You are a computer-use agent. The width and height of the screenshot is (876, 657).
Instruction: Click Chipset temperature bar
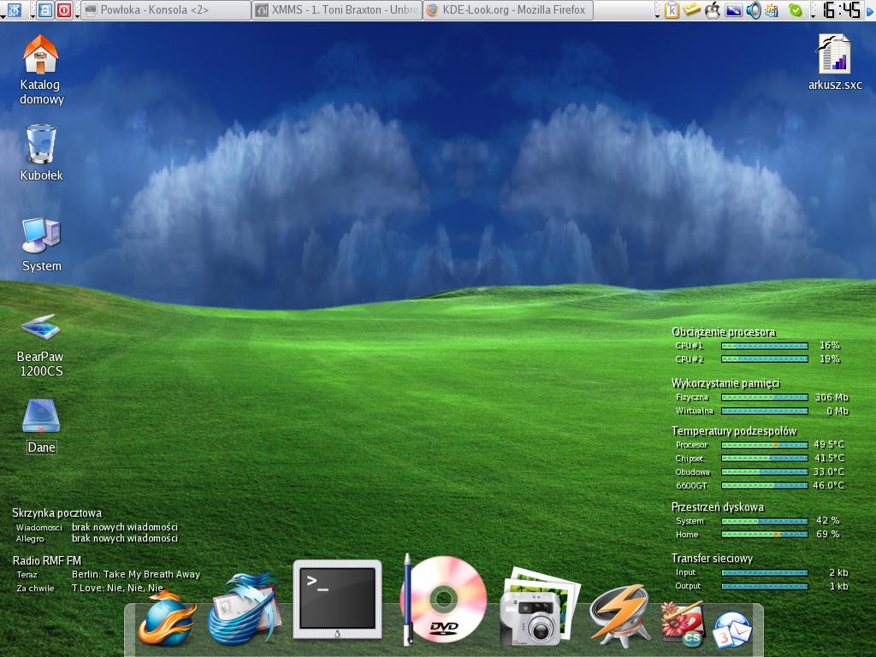pyautogui.click(x=764, y=459)
